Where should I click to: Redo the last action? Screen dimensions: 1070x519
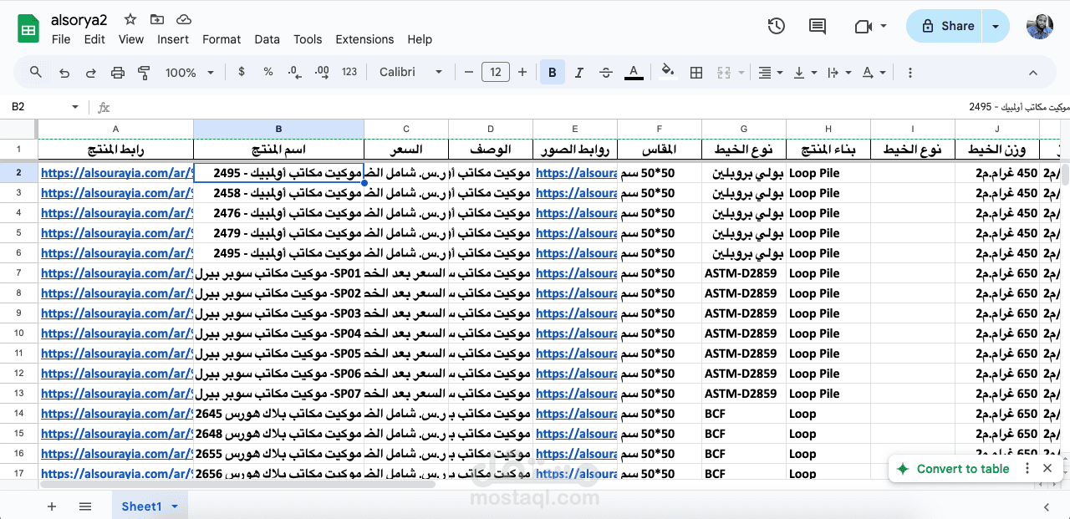point(89,72)
